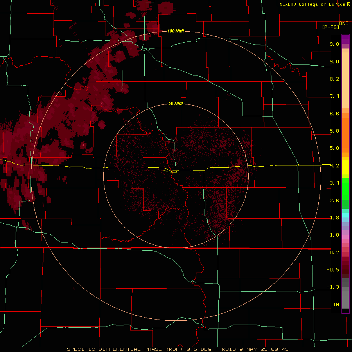The width and height of the screenshot is (352, 352).
Task: Click the 6.6 scale value
Action: pyautogui.click(x=334, y=113)
